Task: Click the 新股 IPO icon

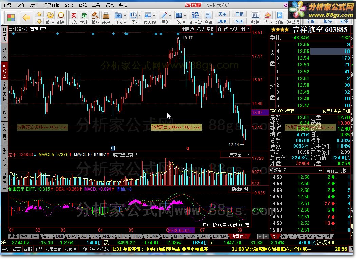Action: point(280,16)
